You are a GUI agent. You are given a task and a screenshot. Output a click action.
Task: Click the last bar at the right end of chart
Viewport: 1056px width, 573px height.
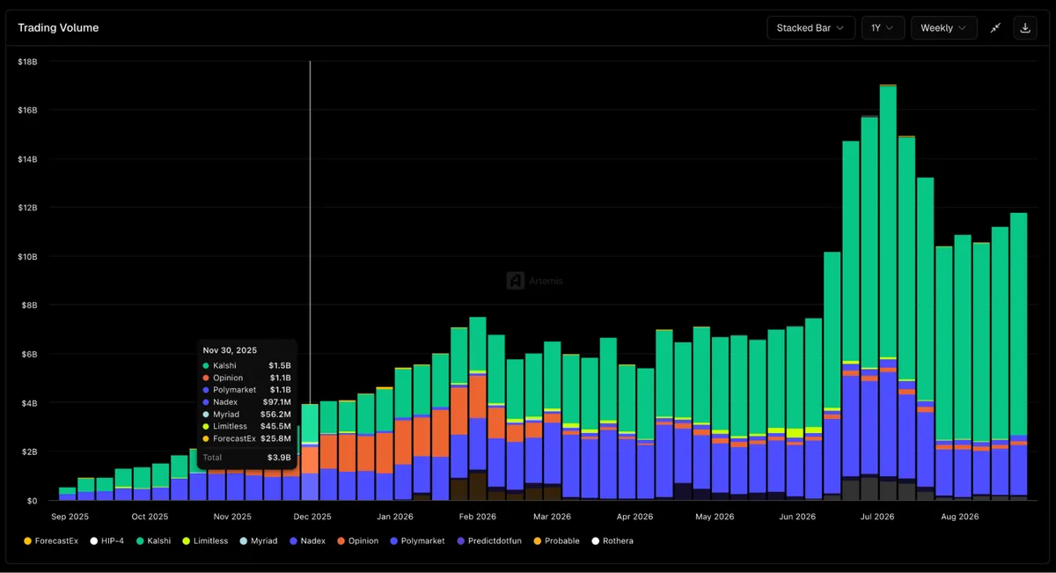pyautogui.click(x=1018, y=356)
